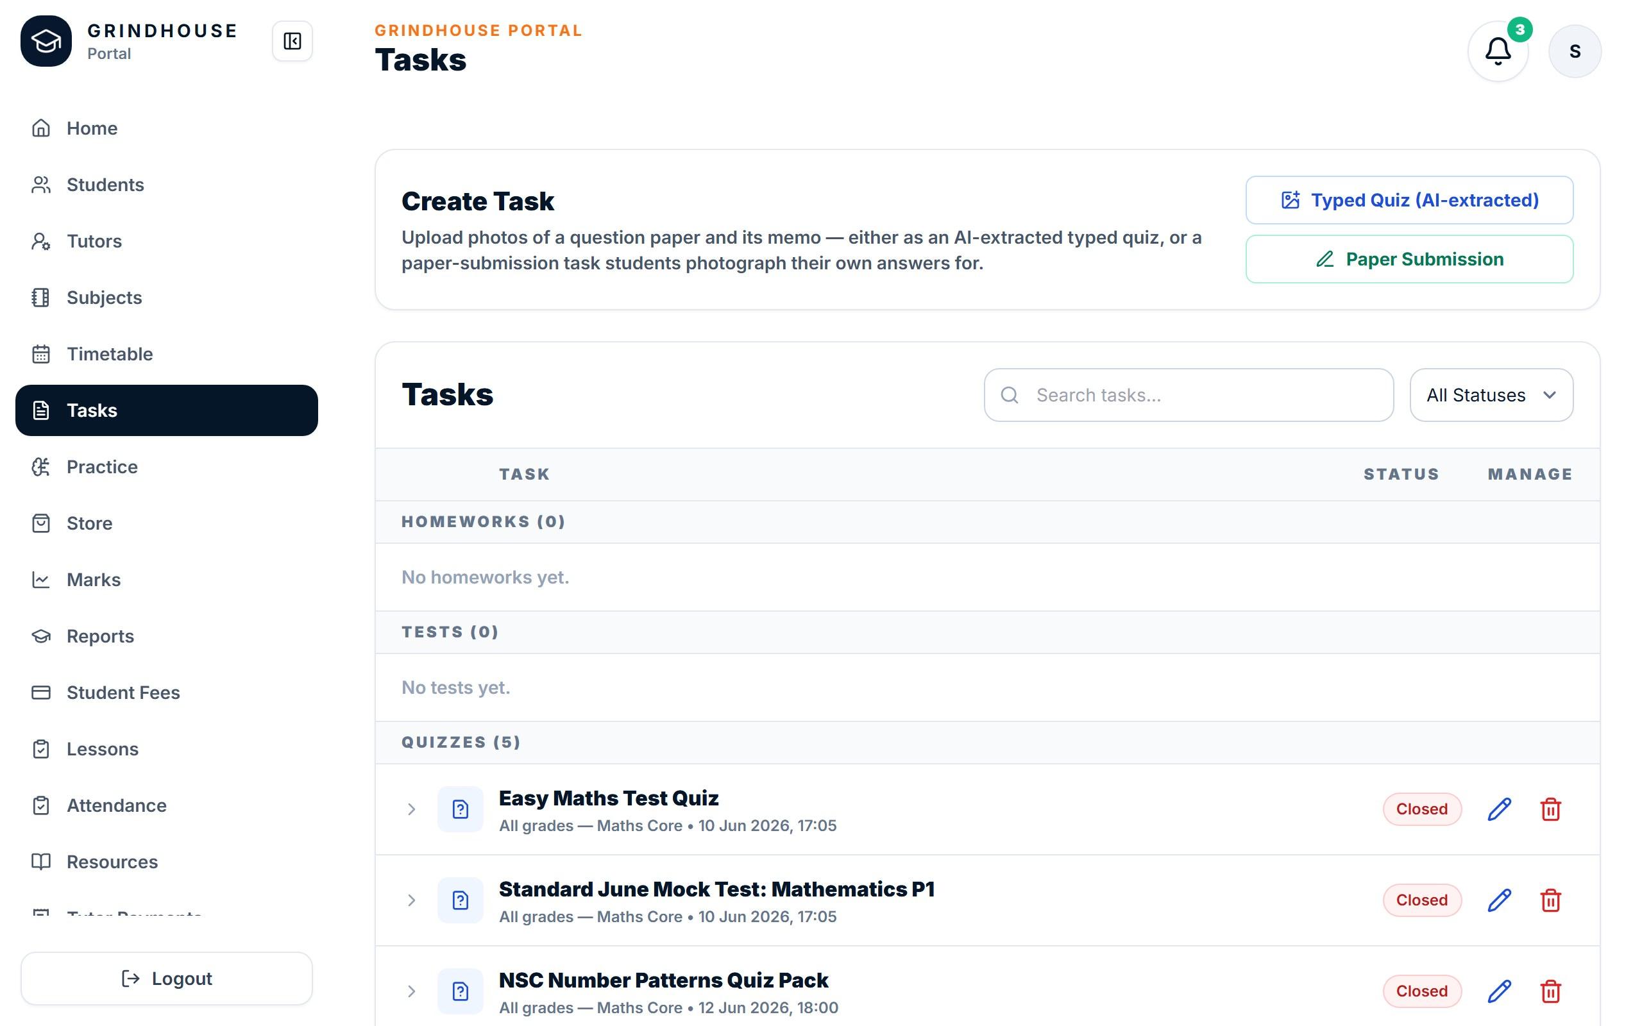Open the All Statuses dropdown
Viewport: 1642px width, 1026px height.
(x=1491, y=395)
